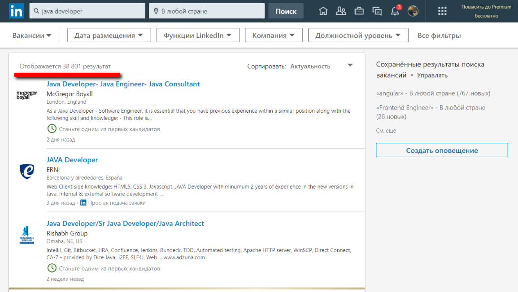
Task: Open the profile avatar menu
Action: [x=413, y=11]
